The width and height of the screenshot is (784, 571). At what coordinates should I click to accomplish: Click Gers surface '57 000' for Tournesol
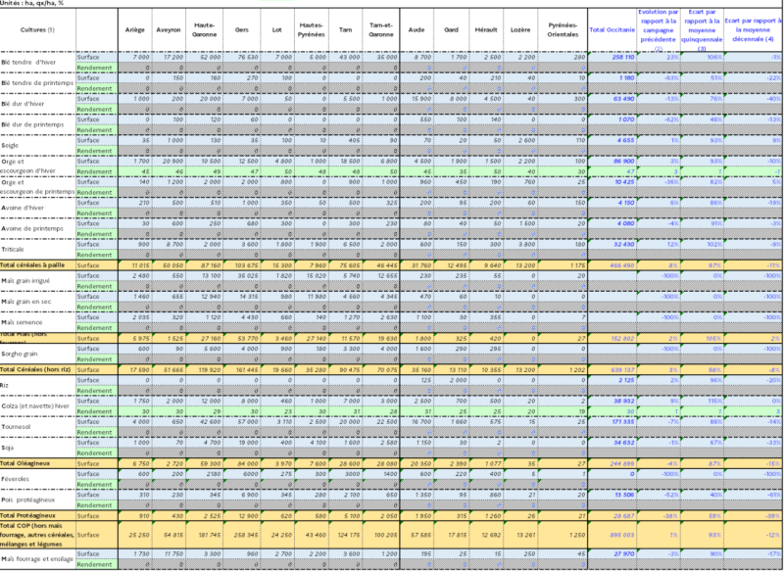242,421
